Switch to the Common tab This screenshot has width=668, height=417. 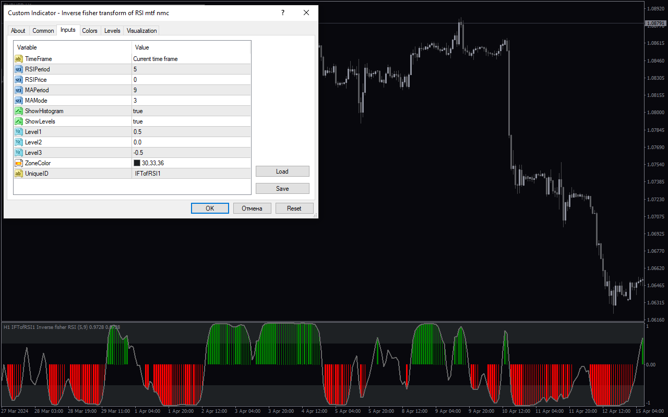(x=43, y=31)
